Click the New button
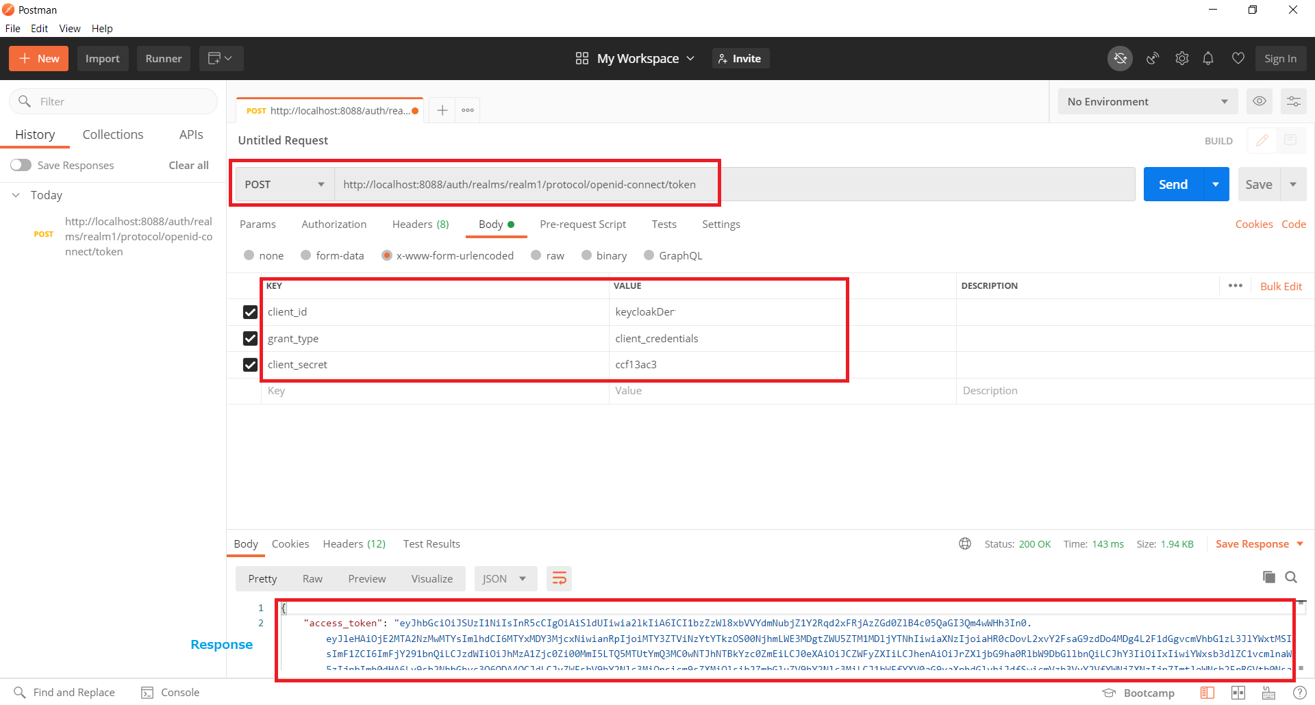 [x=38, y=59]
